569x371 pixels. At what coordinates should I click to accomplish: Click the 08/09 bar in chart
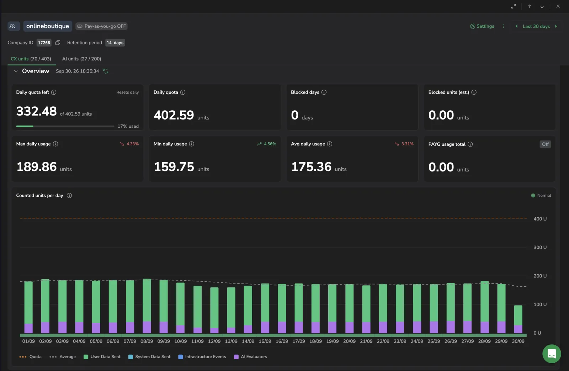[x=147, y=306]
